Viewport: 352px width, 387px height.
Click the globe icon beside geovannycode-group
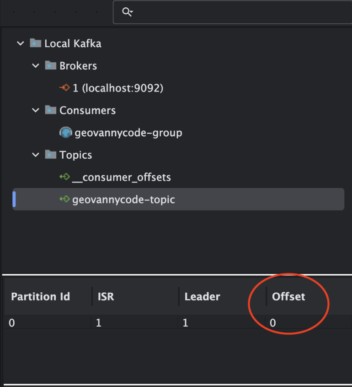pyautogui.click(x=65, y=132)
